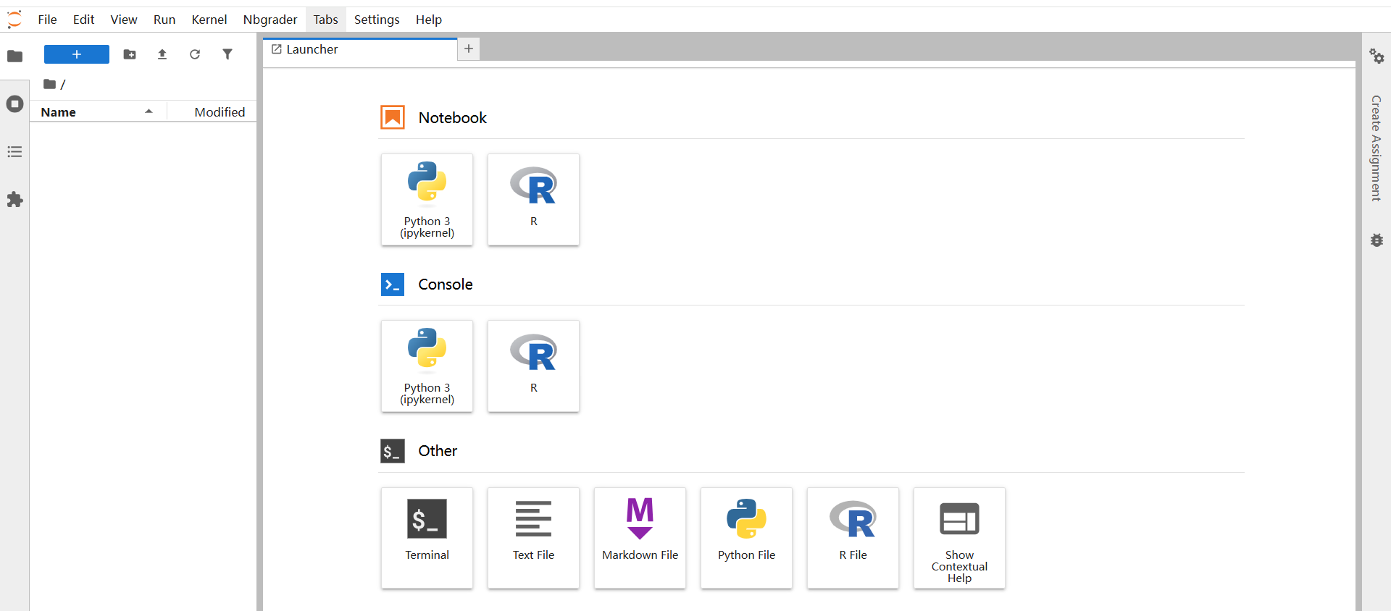The width and height of the screenshot is (1391, 611).
Task: Open the File Browser sidebar panel
Action: [14, 56]
